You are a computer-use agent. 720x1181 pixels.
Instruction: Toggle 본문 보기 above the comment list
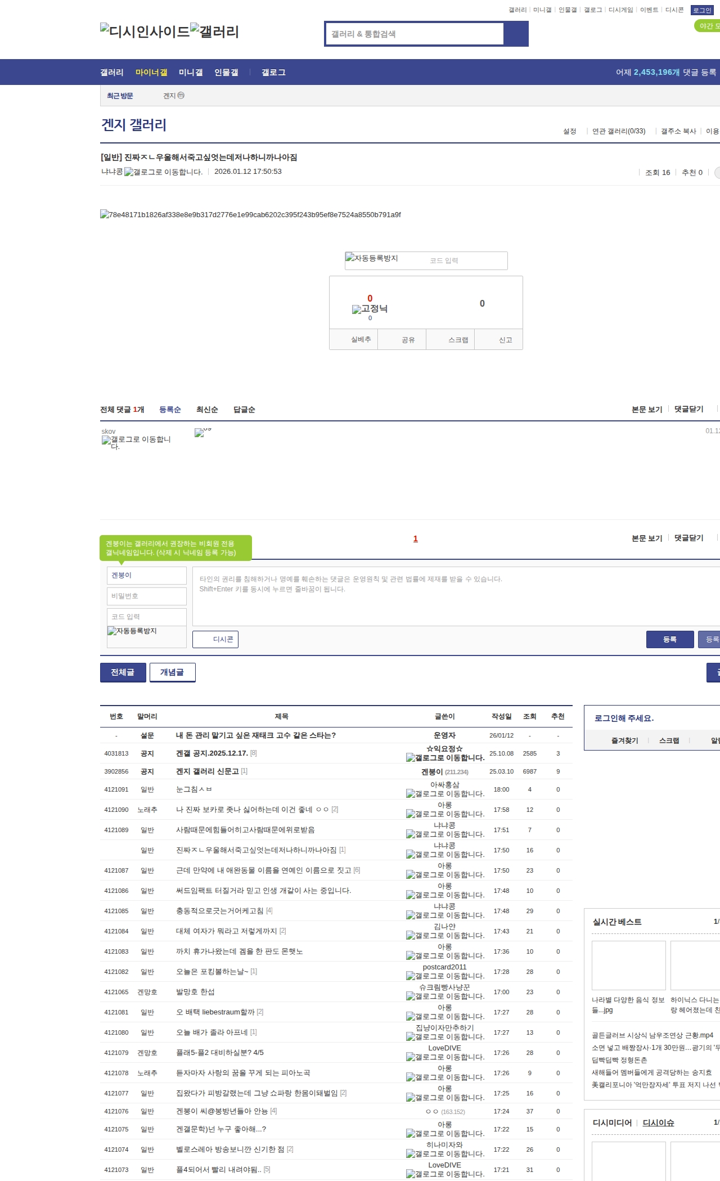646,409
